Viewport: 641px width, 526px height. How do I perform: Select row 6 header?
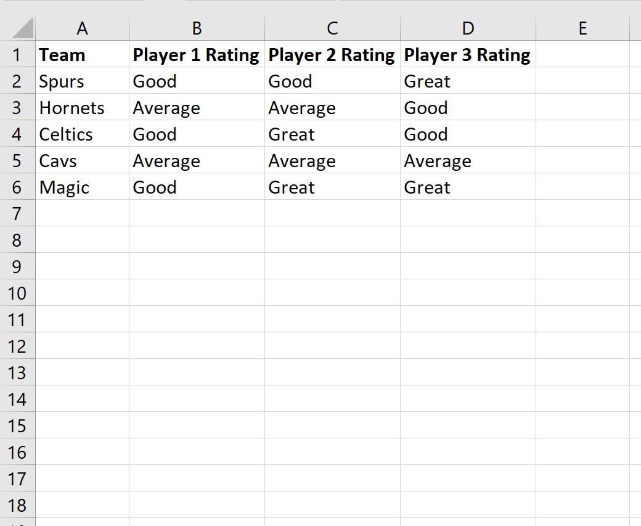click(x=17, y=187)
